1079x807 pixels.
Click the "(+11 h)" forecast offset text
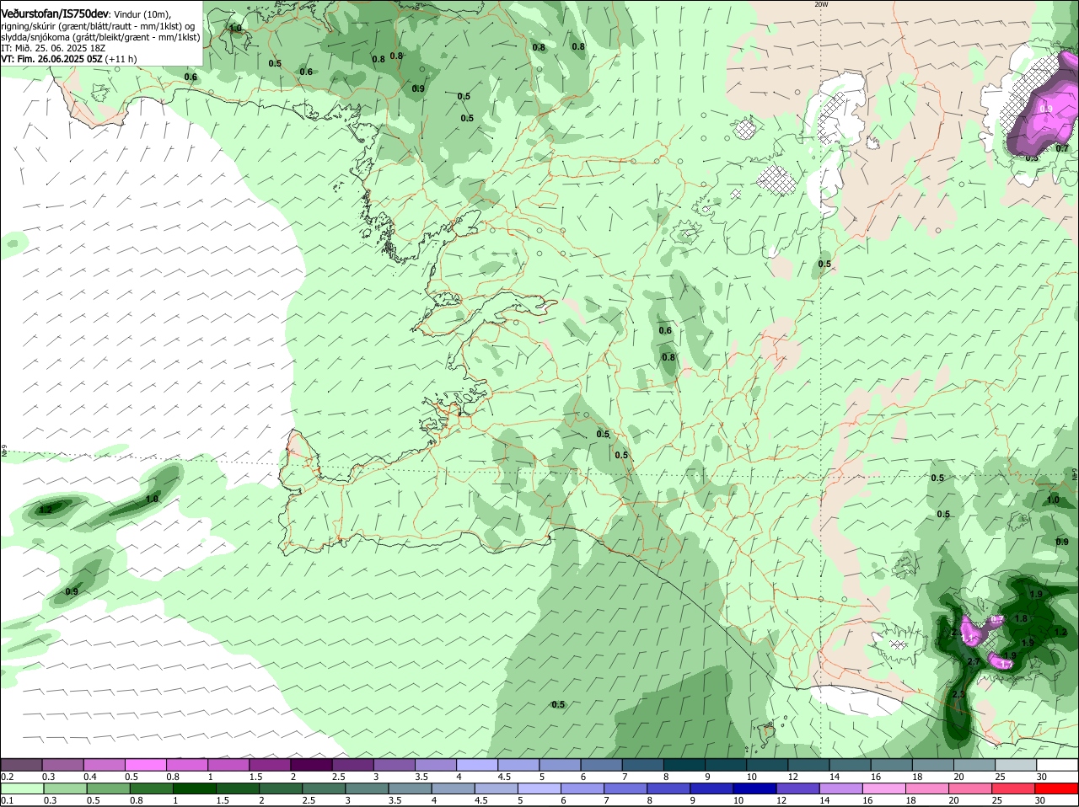point(121,59)
